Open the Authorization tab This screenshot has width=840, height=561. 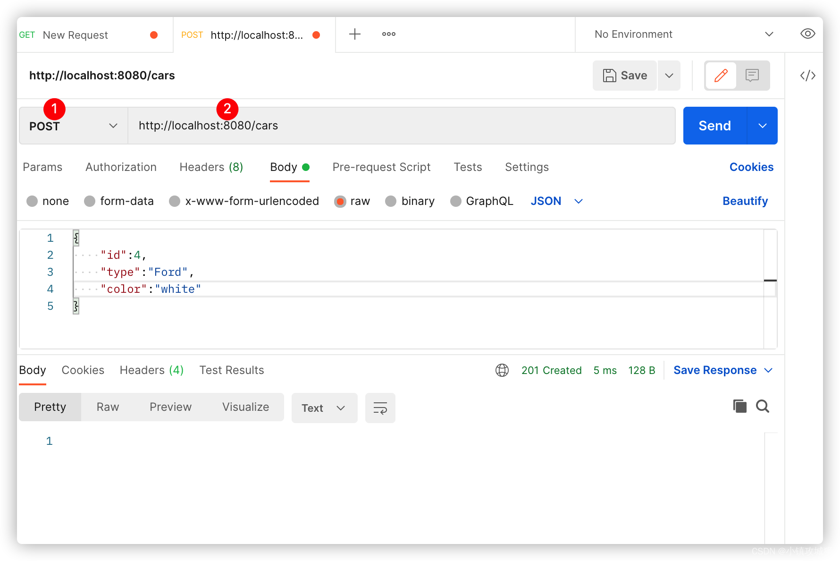[x=121, y=167]
